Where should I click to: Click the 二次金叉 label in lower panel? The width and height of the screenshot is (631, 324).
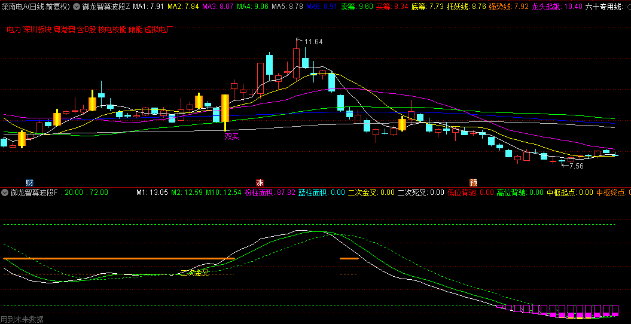click(x=194, y=273)
